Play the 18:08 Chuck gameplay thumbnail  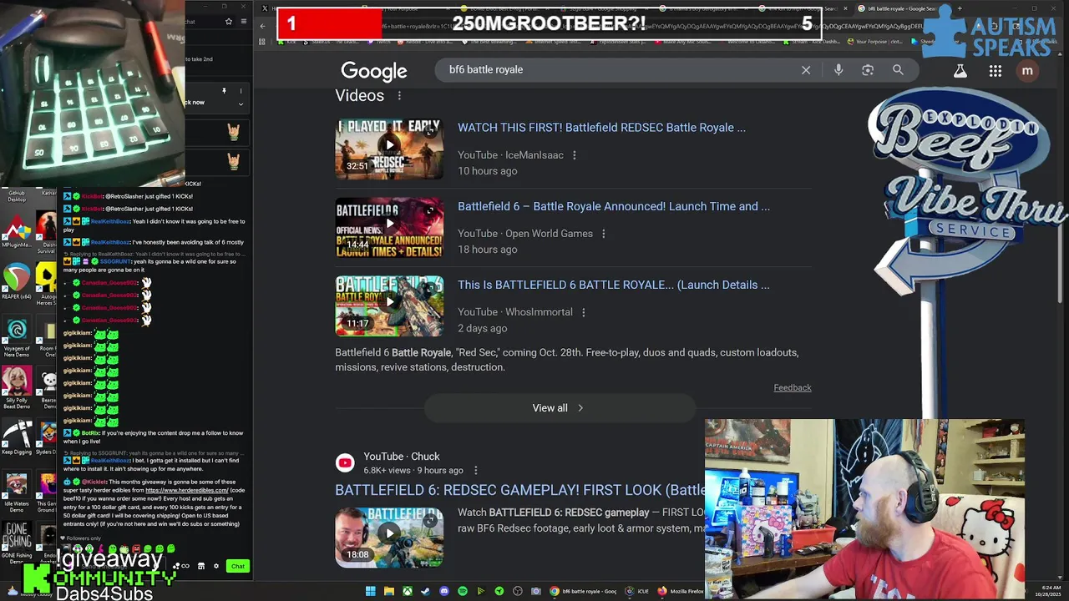click(389, 537)
